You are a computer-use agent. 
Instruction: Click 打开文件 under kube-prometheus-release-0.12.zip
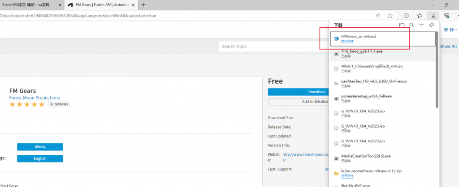tap(347, 176)
